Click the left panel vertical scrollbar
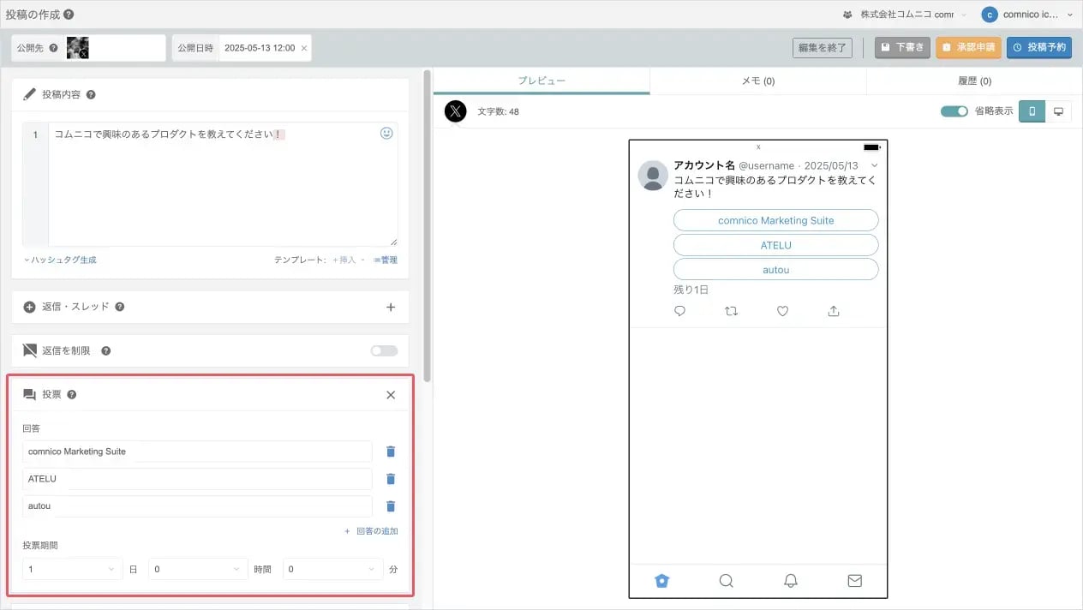 [x=427, y=224]
